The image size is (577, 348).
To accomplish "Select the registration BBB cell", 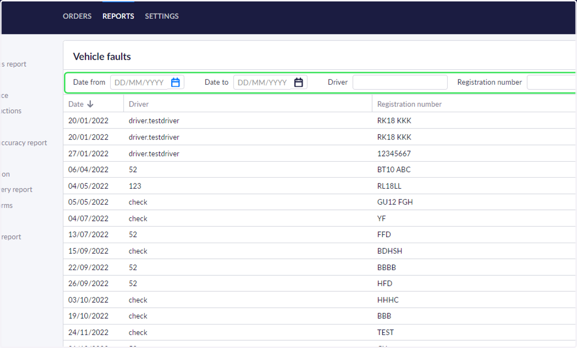I will (384, 316).
